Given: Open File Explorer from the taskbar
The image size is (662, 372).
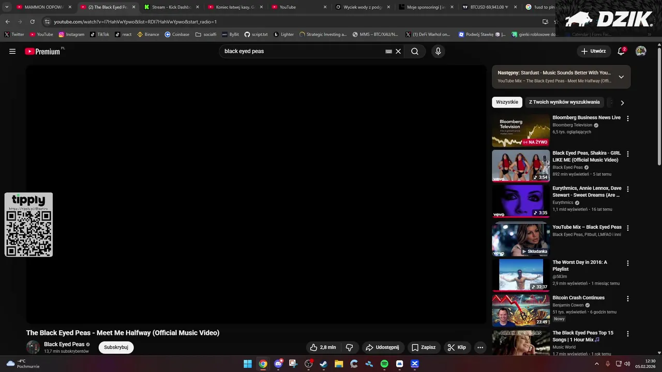Looking at the screenshot, I should tap(339, 364).
